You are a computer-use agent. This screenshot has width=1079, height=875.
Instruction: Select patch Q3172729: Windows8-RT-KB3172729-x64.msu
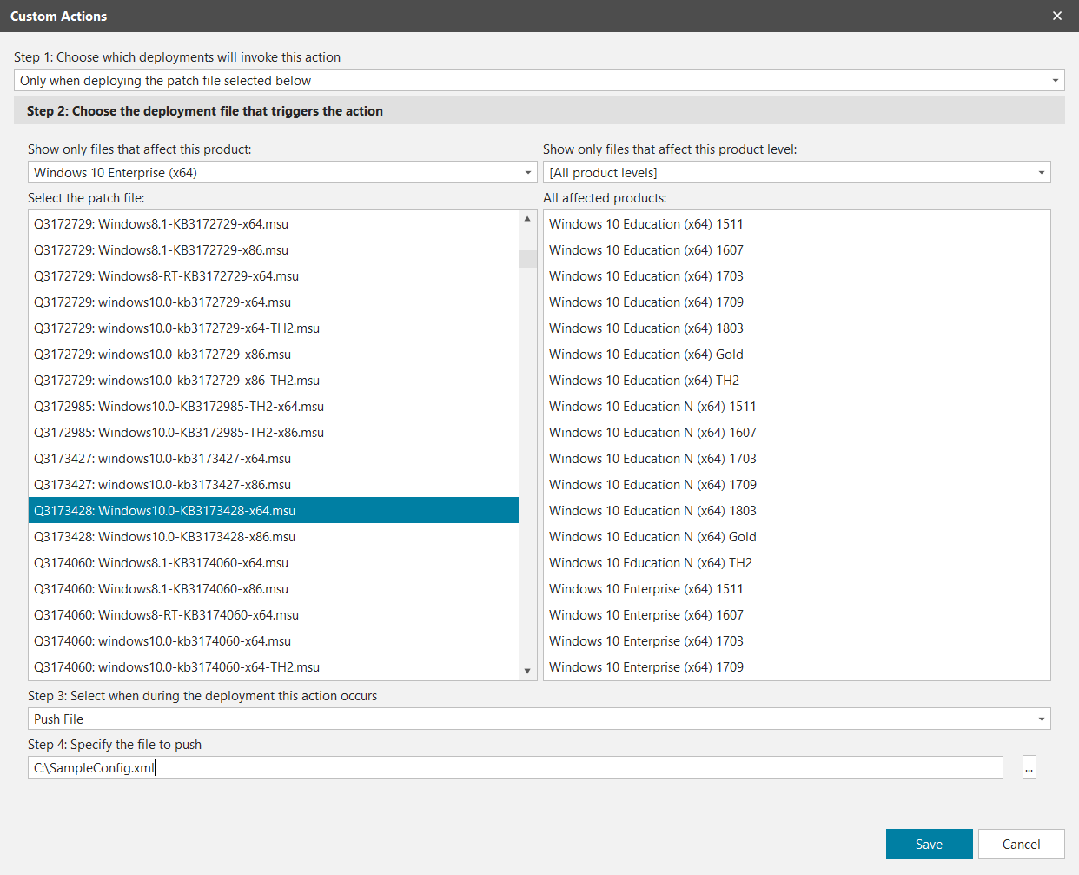274,276
